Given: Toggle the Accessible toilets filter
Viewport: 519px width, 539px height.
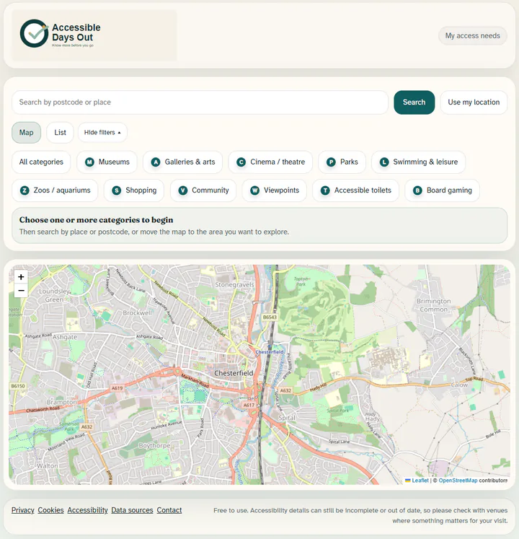Looking at the screenshot, I should click(x=356, y=190).
